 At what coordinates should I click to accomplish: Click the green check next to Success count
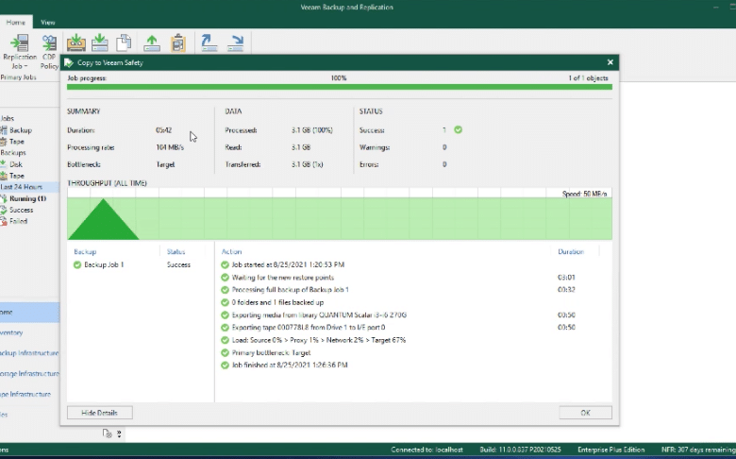click(459, 129)
